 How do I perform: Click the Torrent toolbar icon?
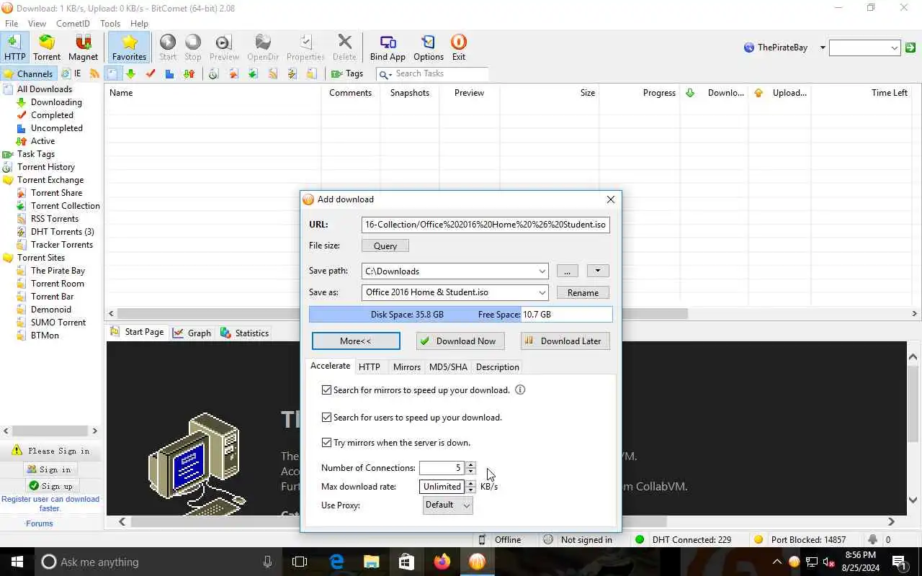pos(47,48)
